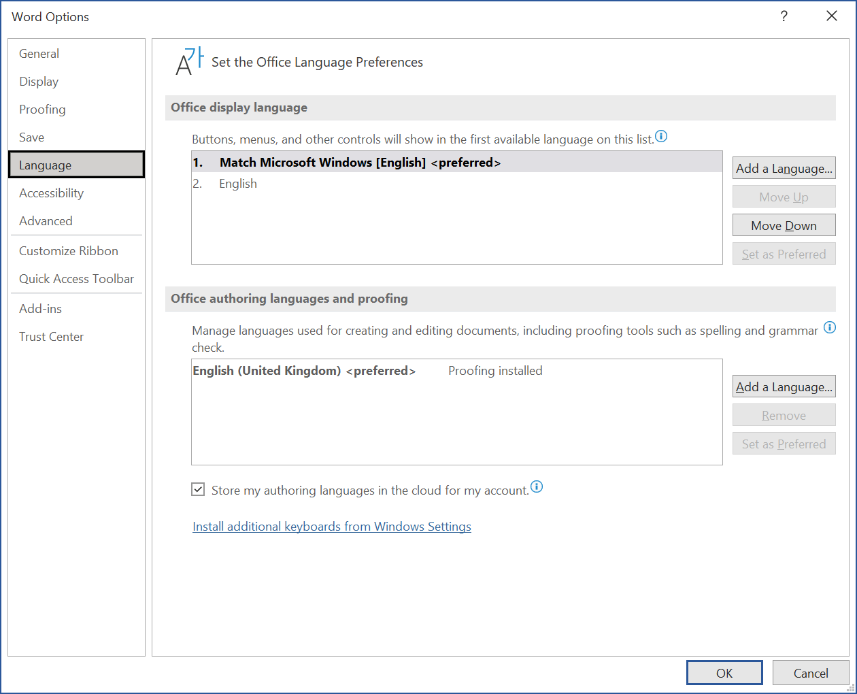Click the Move Down button

pyautogui.click(x=784, y=225)
